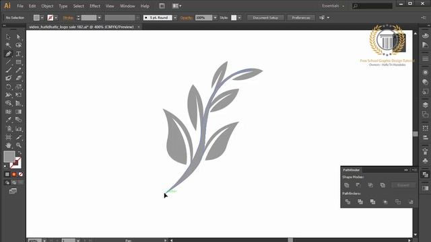Image resolution: width=431 pixels, height=242 pixels.
Task: Open the Window menu
Action: (127, 6)
